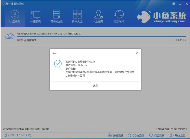
Task: Click the elapsed time 00:05:46
Action: 181,40
